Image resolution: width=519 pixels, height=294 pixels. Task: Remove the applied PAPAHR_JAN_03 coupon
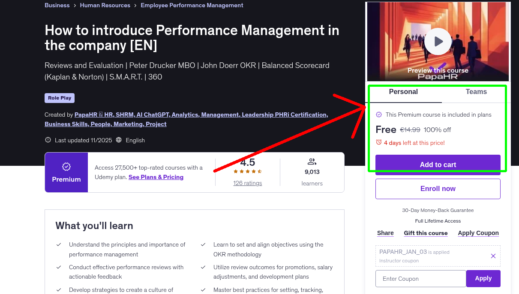click(x=493, y=256)
